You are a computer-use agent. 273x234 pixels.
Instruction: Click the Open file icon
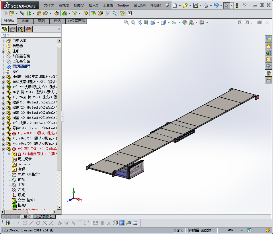[x=185, y=5]
